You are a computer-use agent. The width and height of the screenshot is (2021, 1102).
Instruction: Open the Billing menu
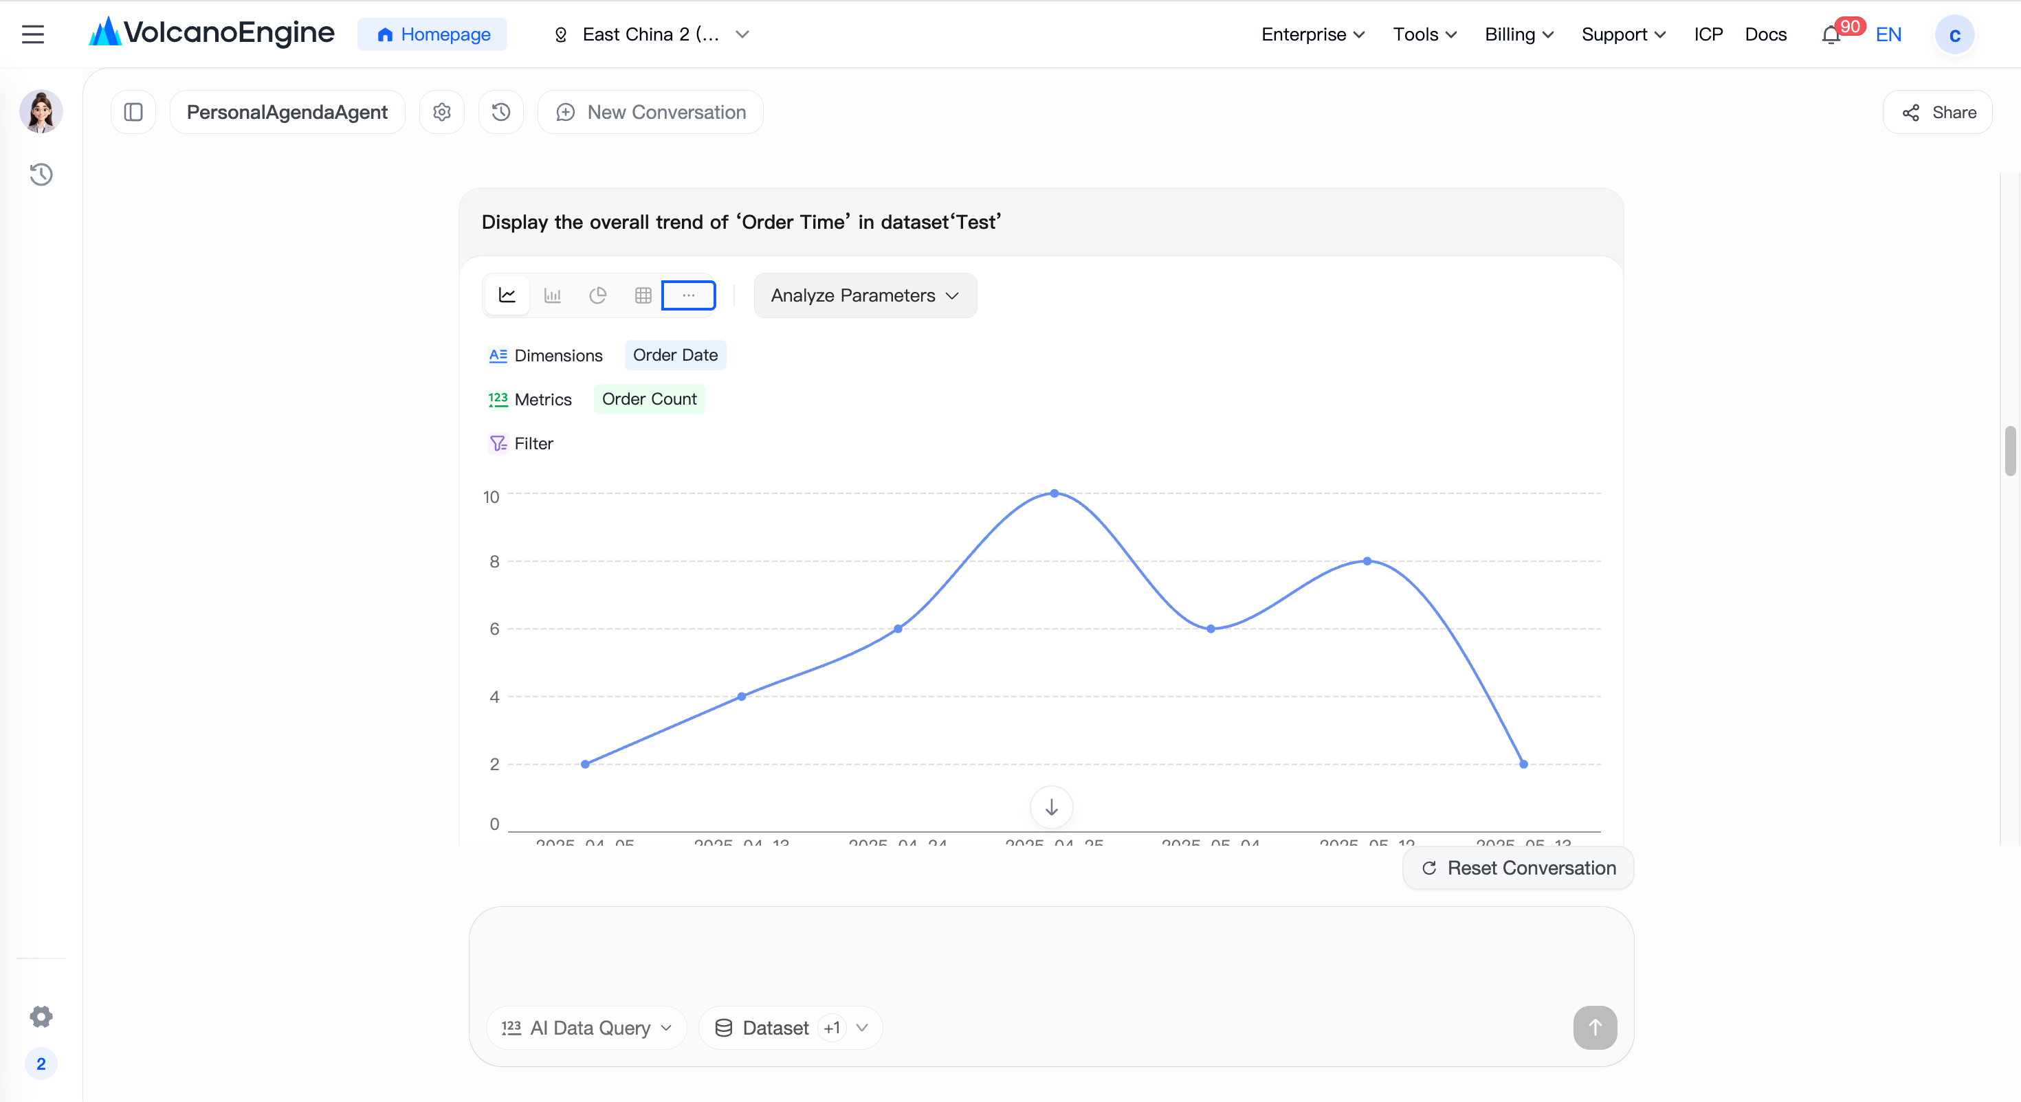click(x=1519, y=34)
